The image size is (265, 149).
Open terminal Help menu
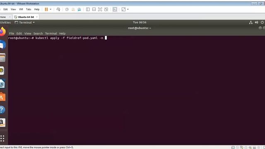pos(63,34)
